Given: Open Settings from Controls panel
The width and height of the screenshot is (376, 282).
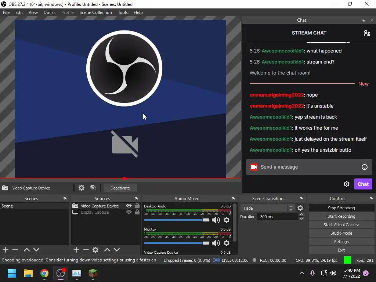Looking at the screenshot, I should pyautogui.click(x=341, y=242).
